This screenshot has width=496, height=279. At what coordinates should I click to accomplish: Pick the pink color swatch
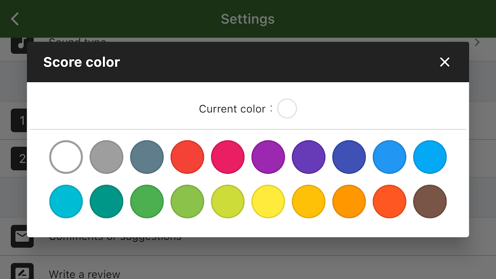[x=228, y=157]
